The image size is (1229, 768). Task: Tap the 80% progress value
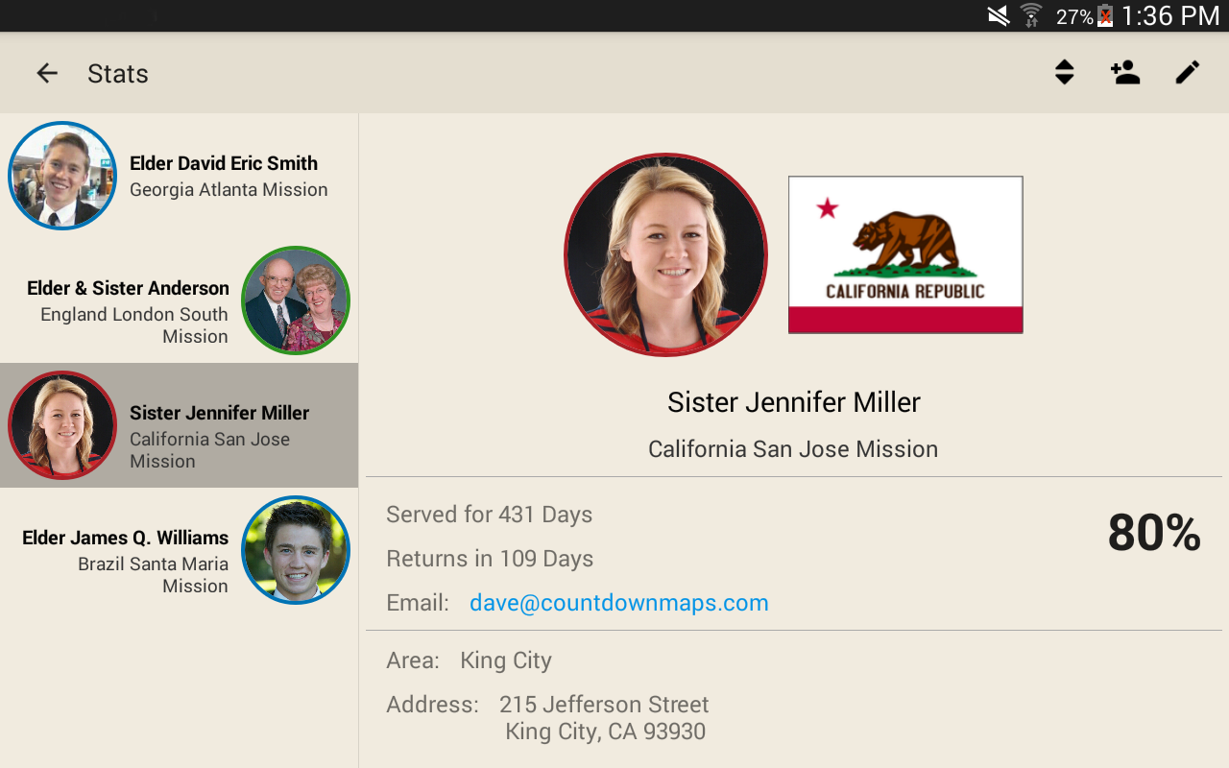coord(1154,533)
